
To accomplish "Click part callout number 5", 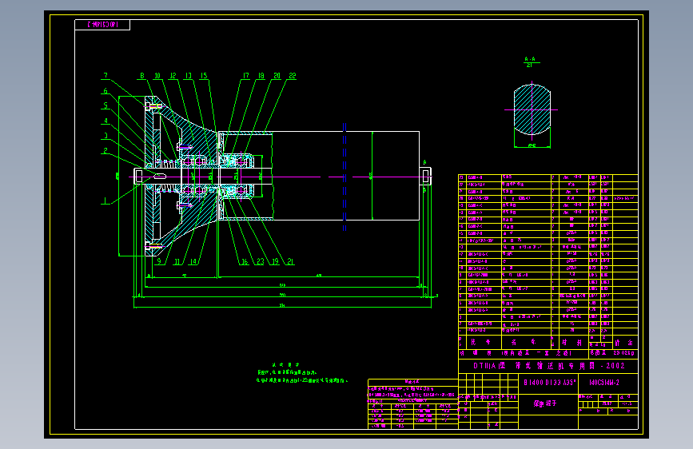I will click(x=106, y=105).
